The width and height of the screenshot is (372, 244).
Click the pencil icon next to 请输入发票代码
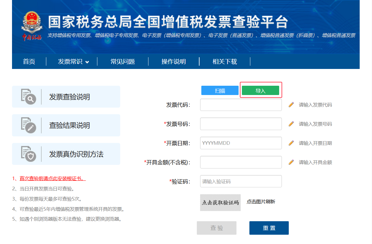(291, 105)
